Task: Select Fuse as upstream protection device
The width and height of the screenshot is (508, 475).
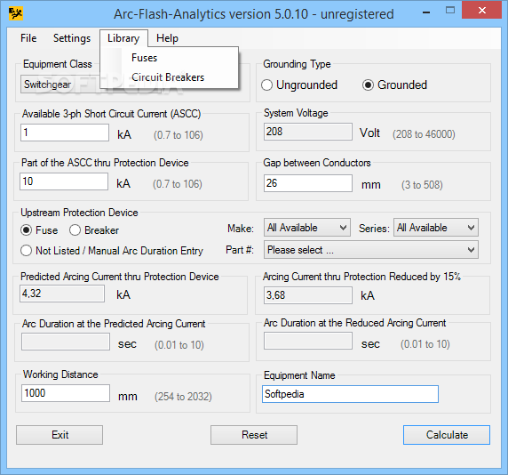Action: point(39,230)
